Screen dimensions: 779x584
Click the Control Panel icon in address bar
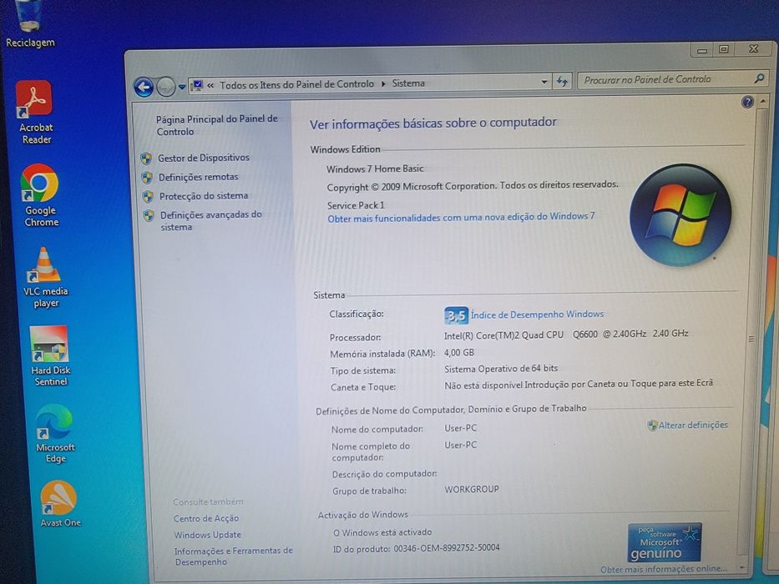click(x=197, y=85)
